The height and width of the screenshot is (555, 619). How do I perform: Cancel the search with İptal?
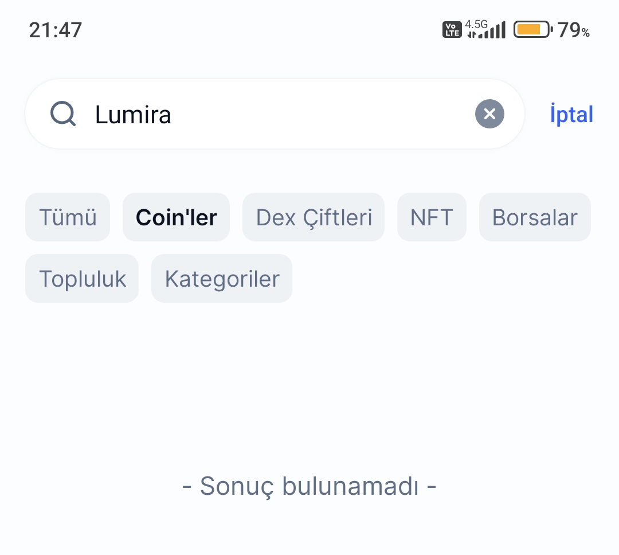[x=571, y=114]
